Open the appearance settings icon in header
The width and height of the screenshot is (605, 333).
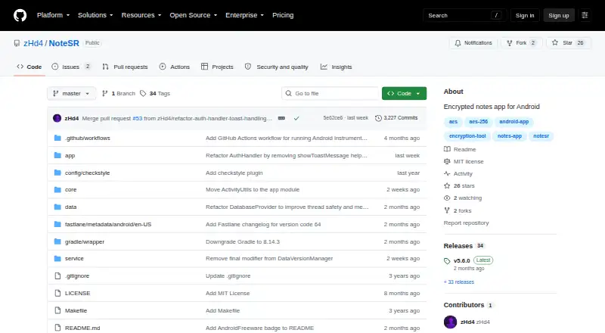click(x=585, y=15)
